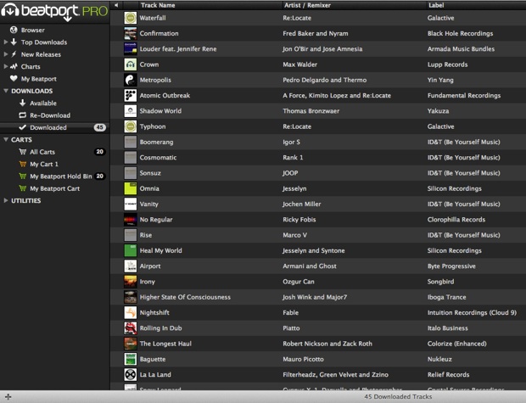The width and height of the screenshot is (526, 403).
Task: Click artist Mauro Picotto
Action: pyautogui.click(x=303, y=359)
